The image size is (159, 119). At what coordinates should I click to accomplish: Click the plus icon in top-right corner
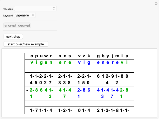pyautogui.click(x=156, y=4)
